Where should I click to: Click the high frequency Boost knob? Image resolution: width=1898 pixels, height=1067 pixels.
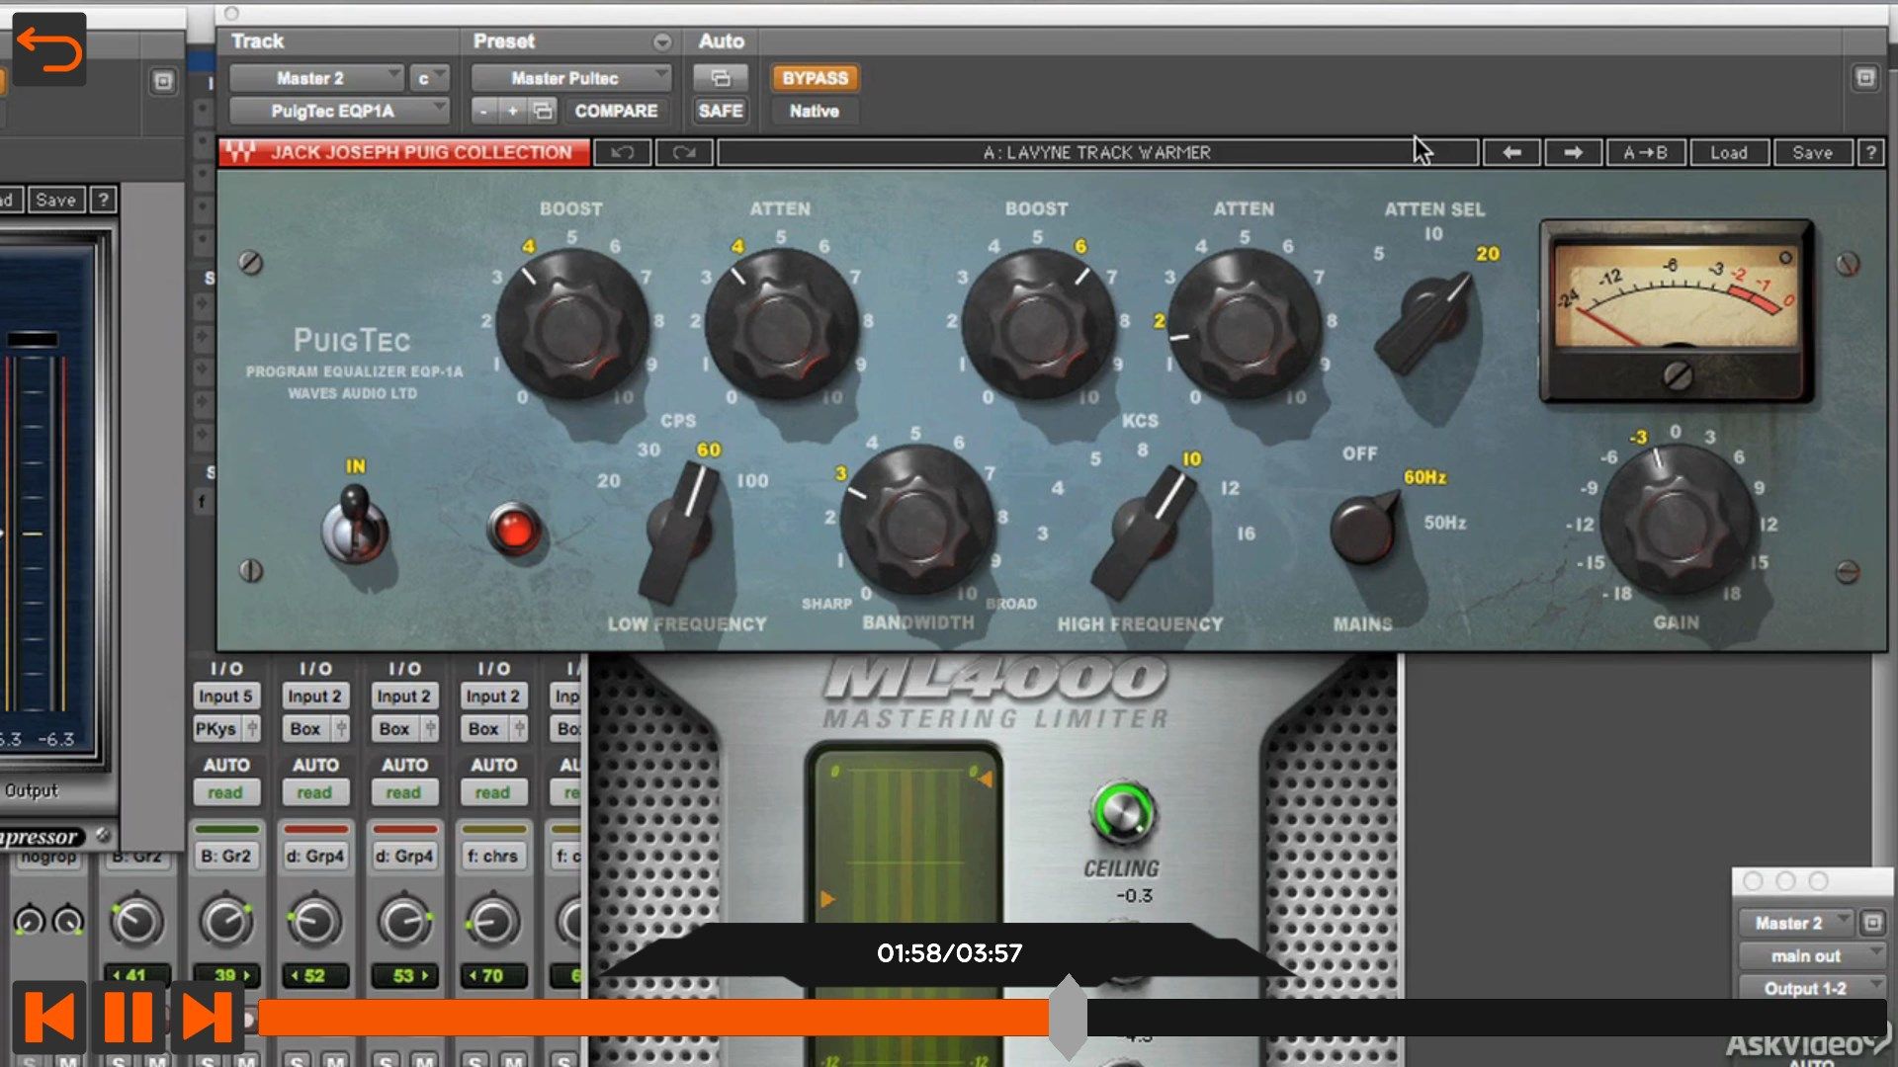click(x=1037, y=324)
